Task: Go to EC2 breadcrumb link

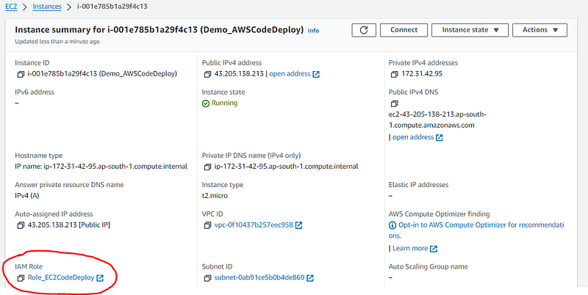Action: click(11, 7)
